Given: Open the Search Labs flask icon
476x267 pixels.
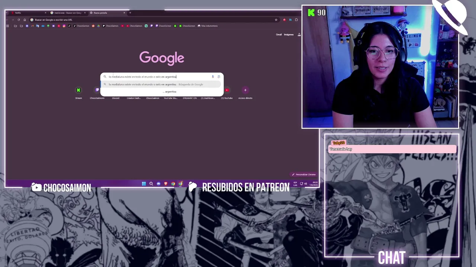Looking at the screenshot, I should click(299, 34).
